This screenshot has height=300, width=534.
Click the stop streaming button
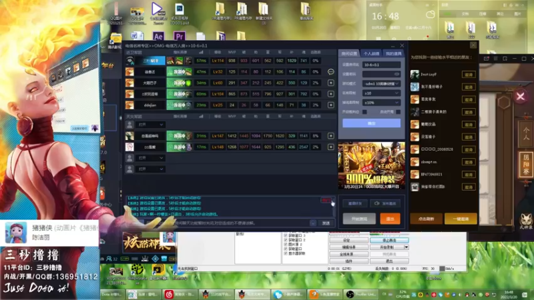point(389,240)
